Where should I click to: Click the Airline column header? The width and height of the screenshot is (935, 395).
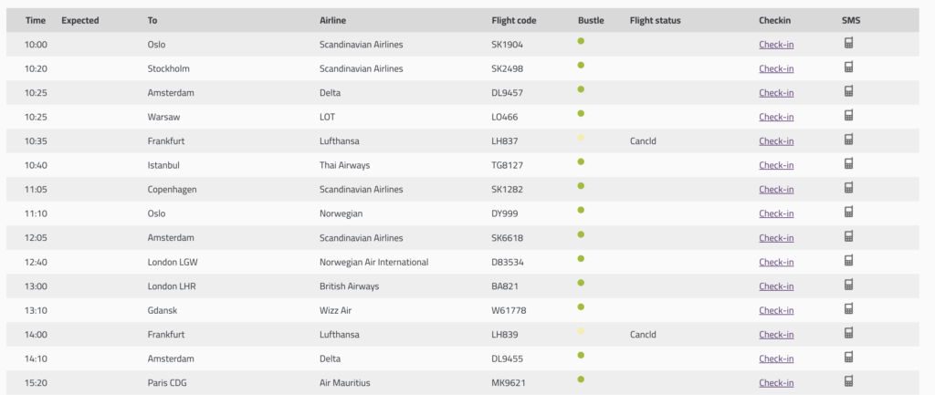(x=332, y=20)
